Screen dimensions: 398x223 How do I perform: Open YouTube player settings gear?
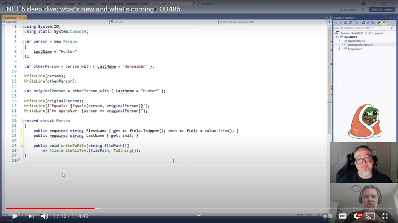[x=357, y=216]
